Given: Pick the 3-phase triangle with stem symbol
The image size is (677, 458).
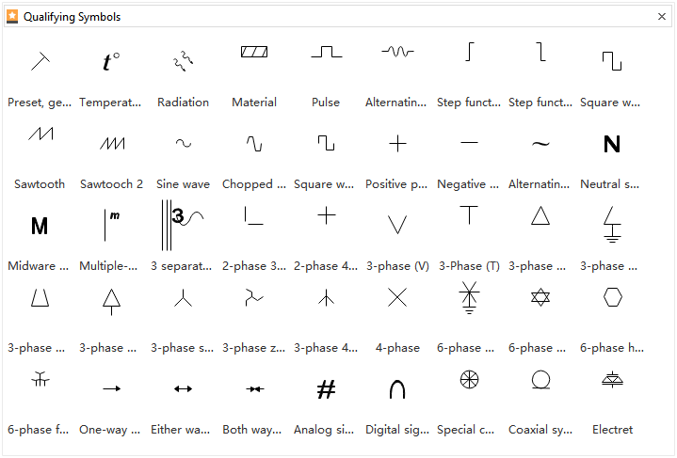Looking at the screenshot, I should tap(111, 302).
